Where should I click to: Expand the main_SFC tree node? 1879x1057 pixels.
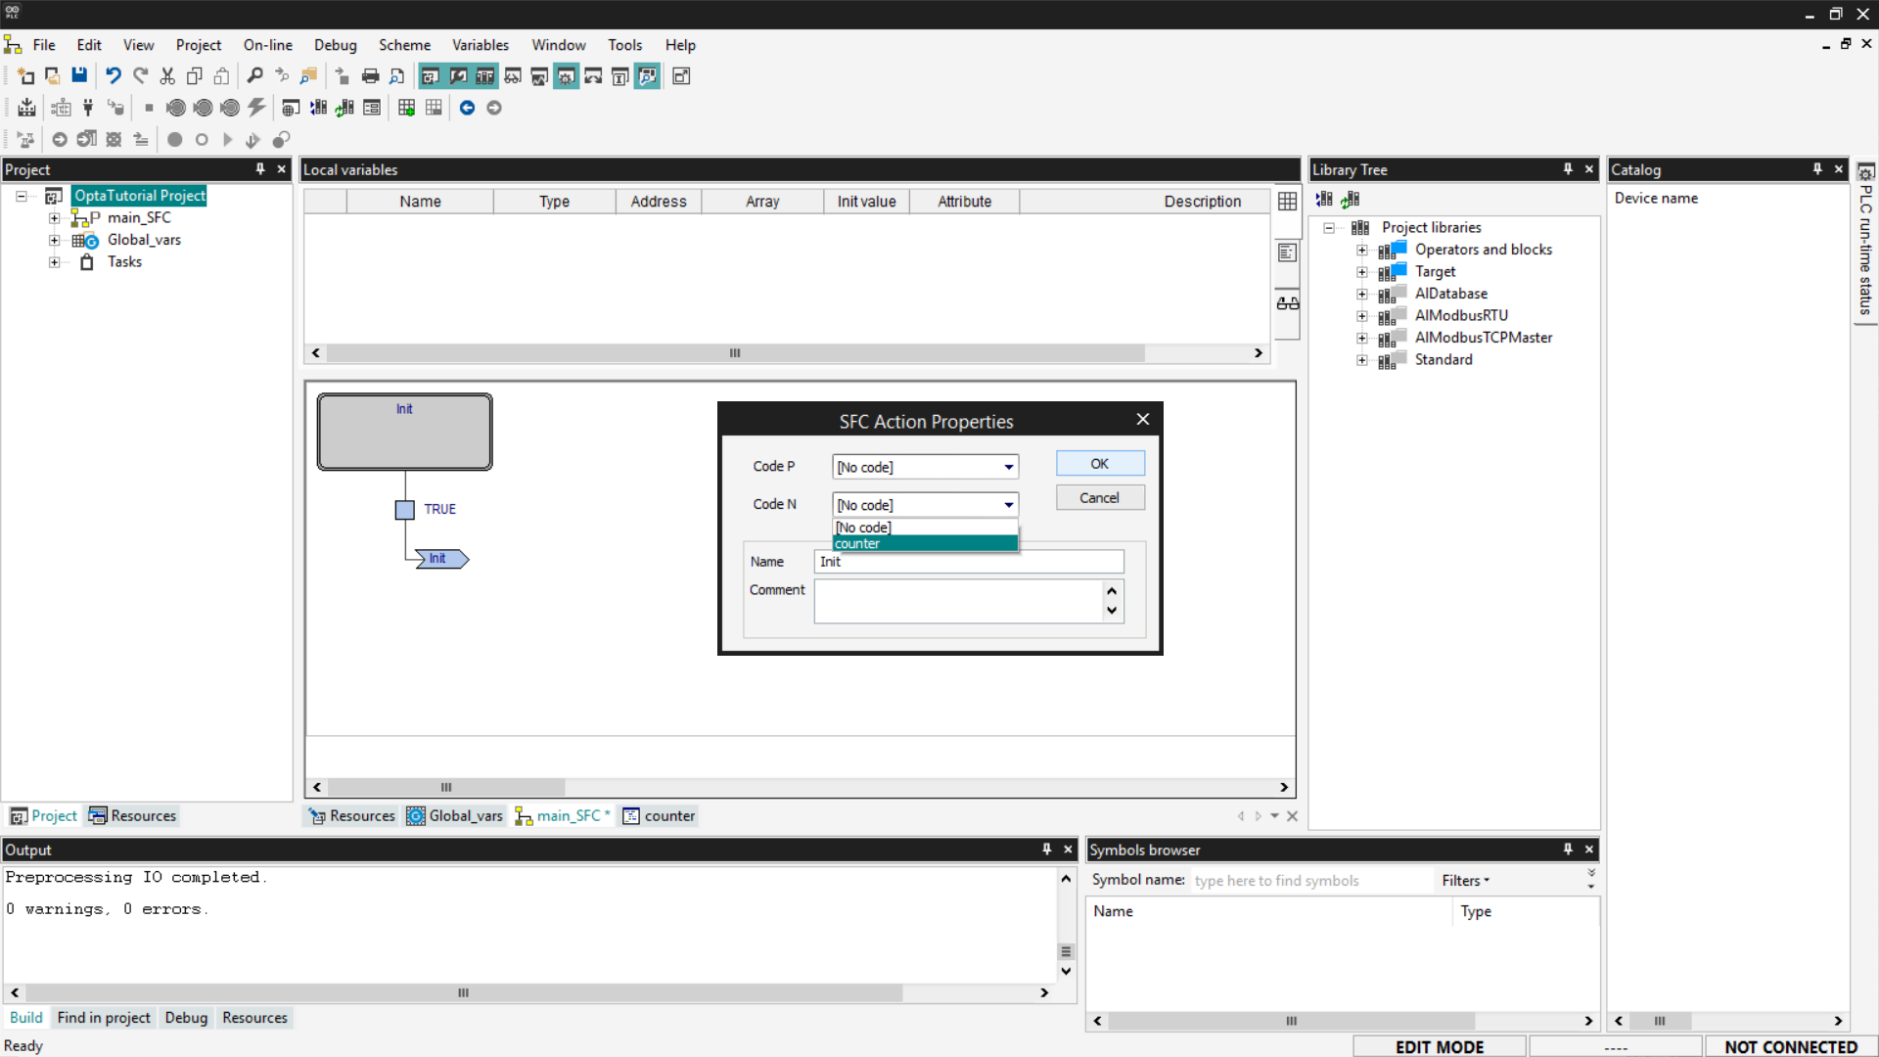[x=55, y=218]
